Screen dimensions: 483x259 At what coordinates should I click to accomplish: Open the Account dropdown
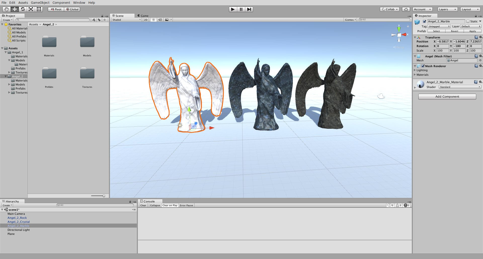click(x=423, y=9)
